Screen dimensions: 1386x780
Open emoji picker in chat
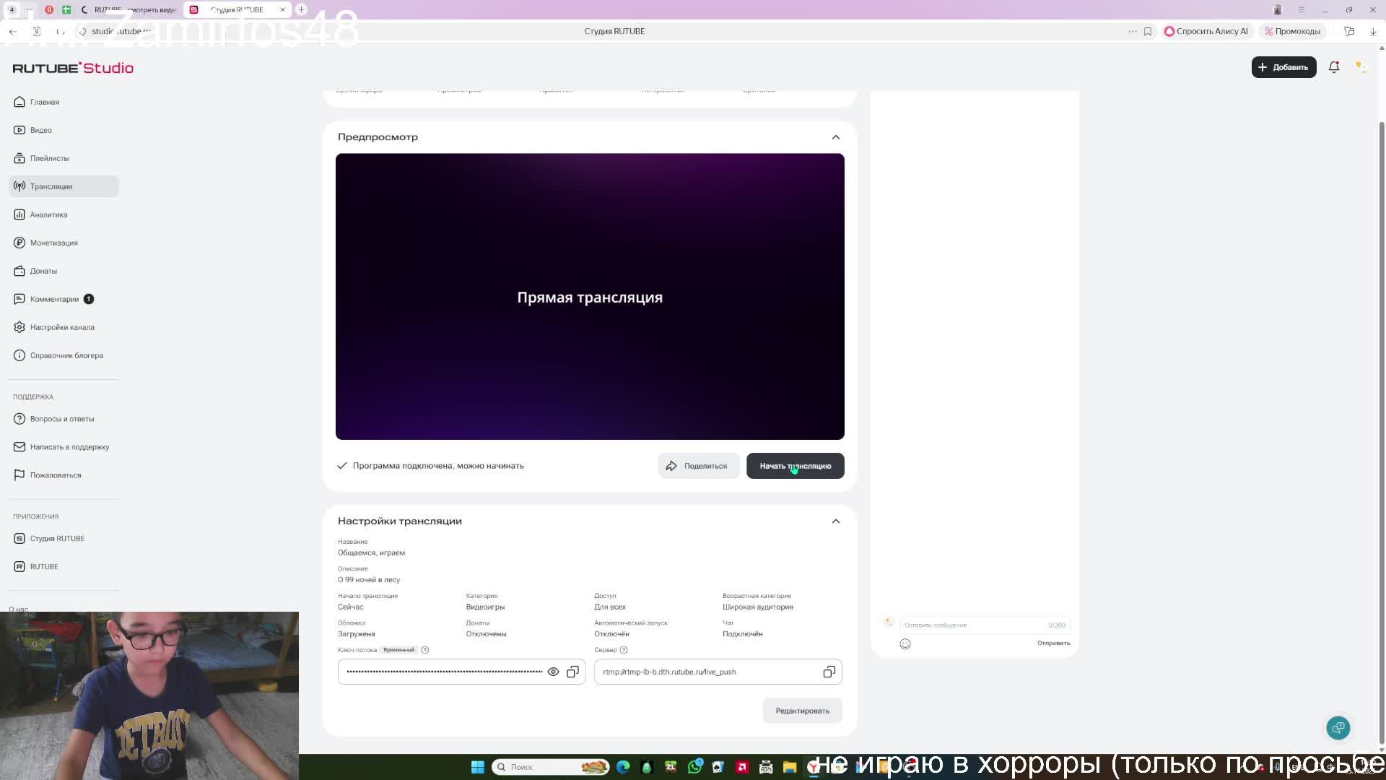coord(905,643)
